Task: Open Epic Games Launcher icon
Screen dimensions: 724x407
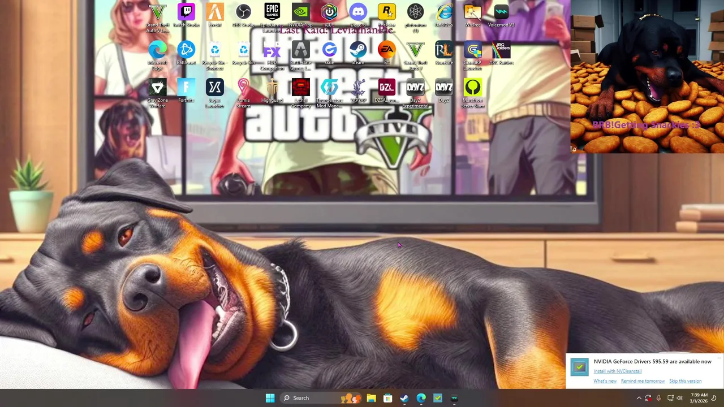Action: pyautogui.click(x=272, y=18)
